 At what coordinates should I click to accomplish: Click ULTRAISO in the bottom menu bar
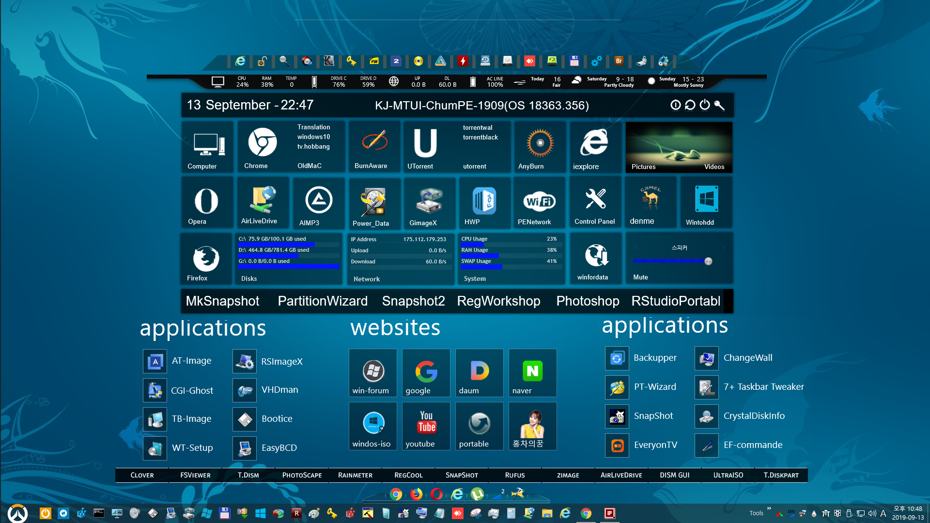pyautogui.click(x=728, y=475)
